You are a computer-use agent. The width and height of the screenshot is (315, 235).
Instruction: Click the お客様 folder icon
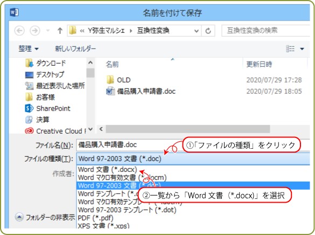(29, 97)
